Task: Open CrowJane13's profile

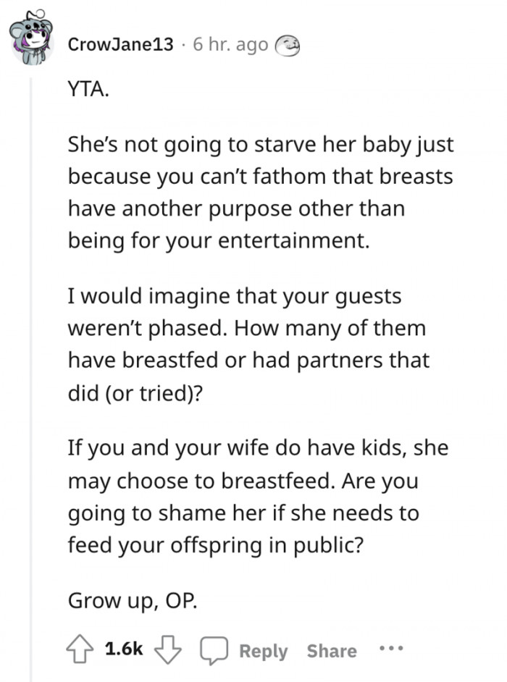Action: [117, 45]
